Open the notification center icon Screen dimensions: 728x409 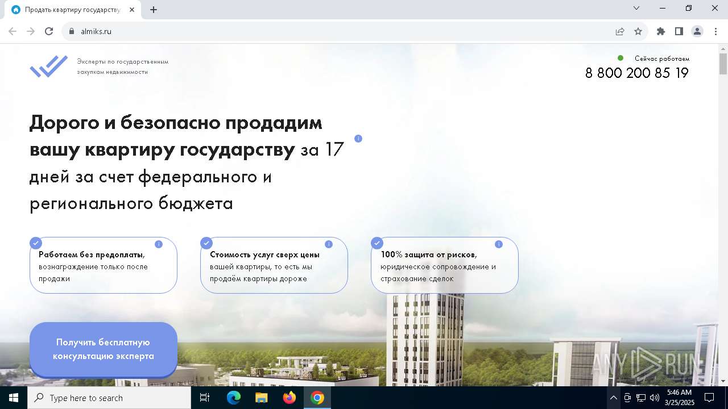pos(709,398)
